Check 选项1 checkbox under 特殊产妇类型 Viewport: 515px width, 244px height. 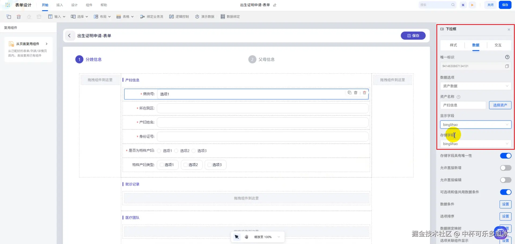point(162,165)
